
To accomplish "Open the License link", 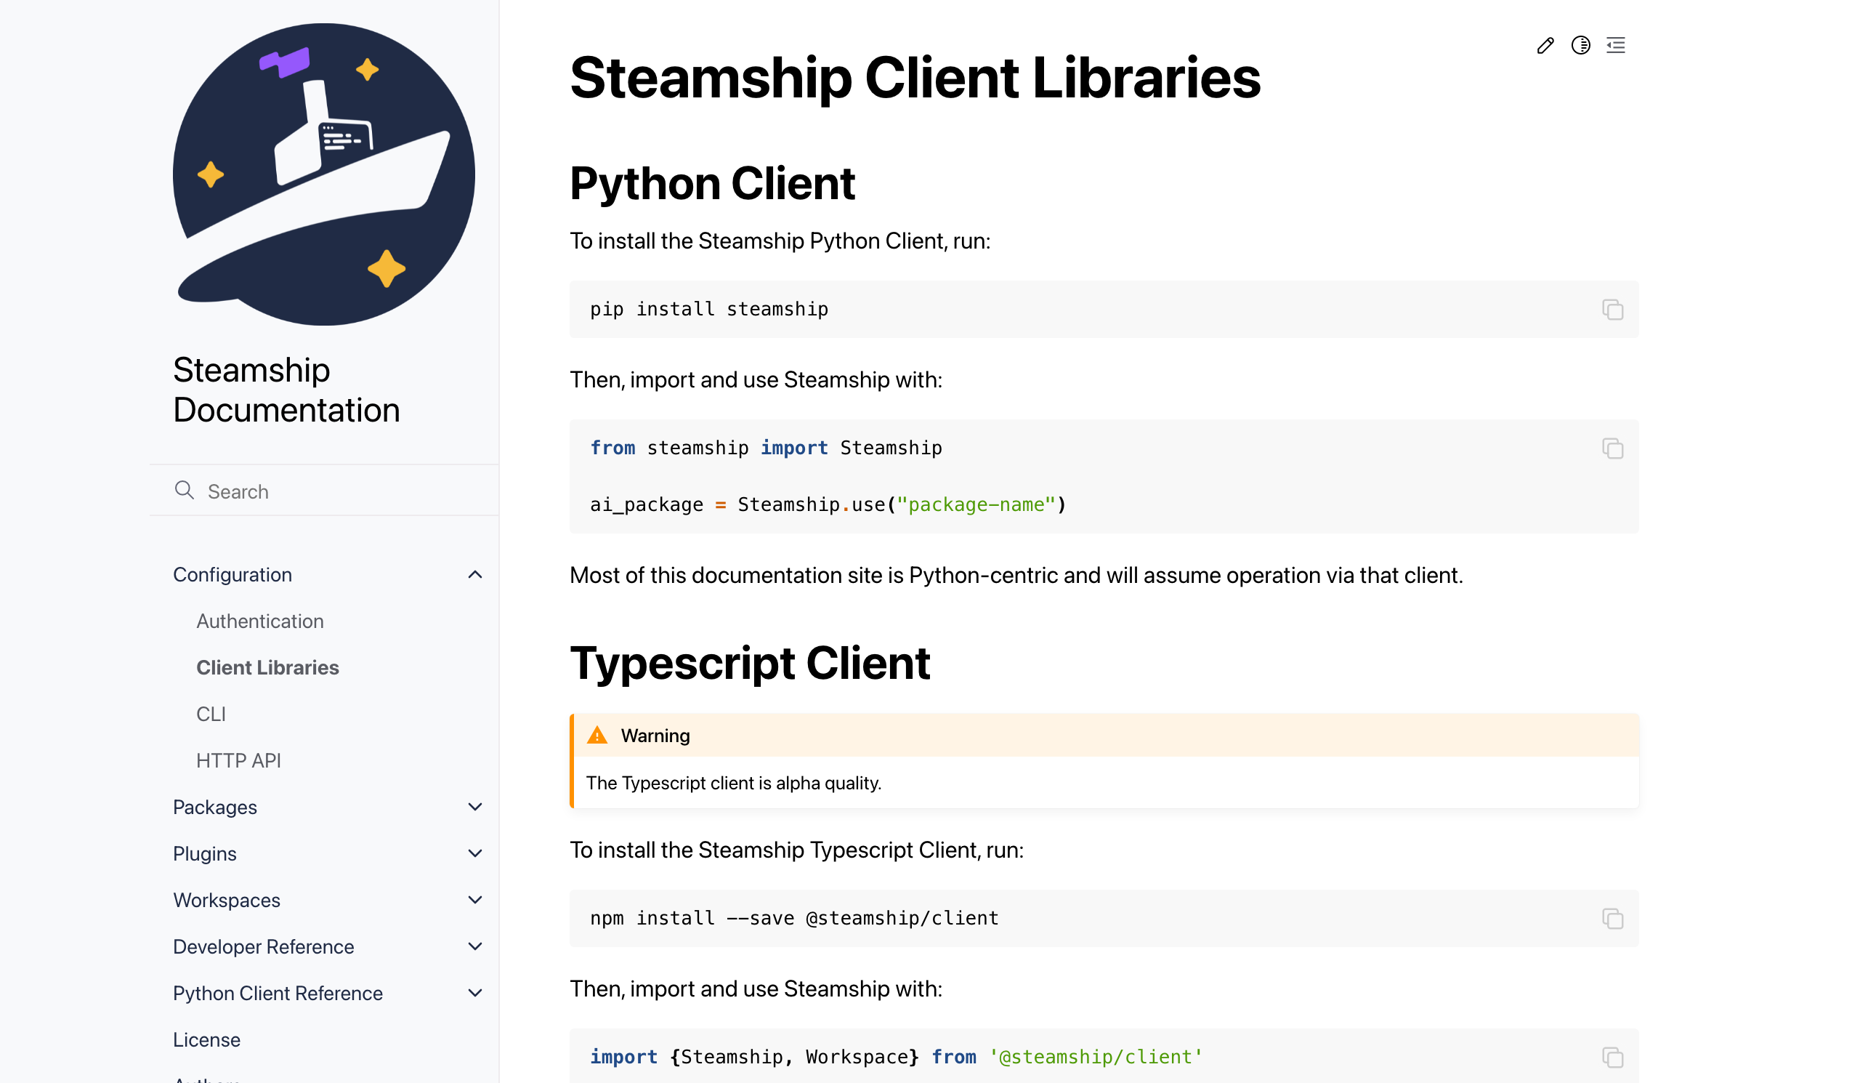I will [x=206, y=1039].
